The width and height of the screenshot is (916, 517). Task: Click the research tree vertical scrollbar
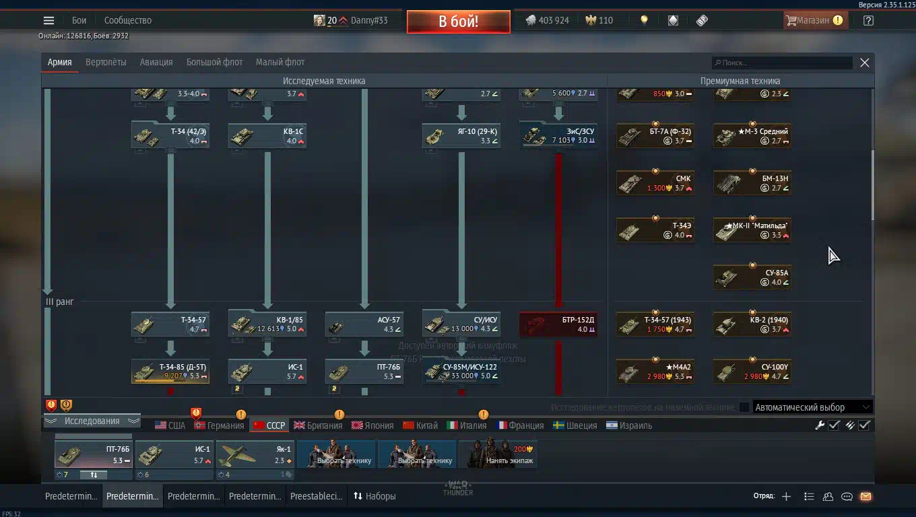[x=873, y=185]
